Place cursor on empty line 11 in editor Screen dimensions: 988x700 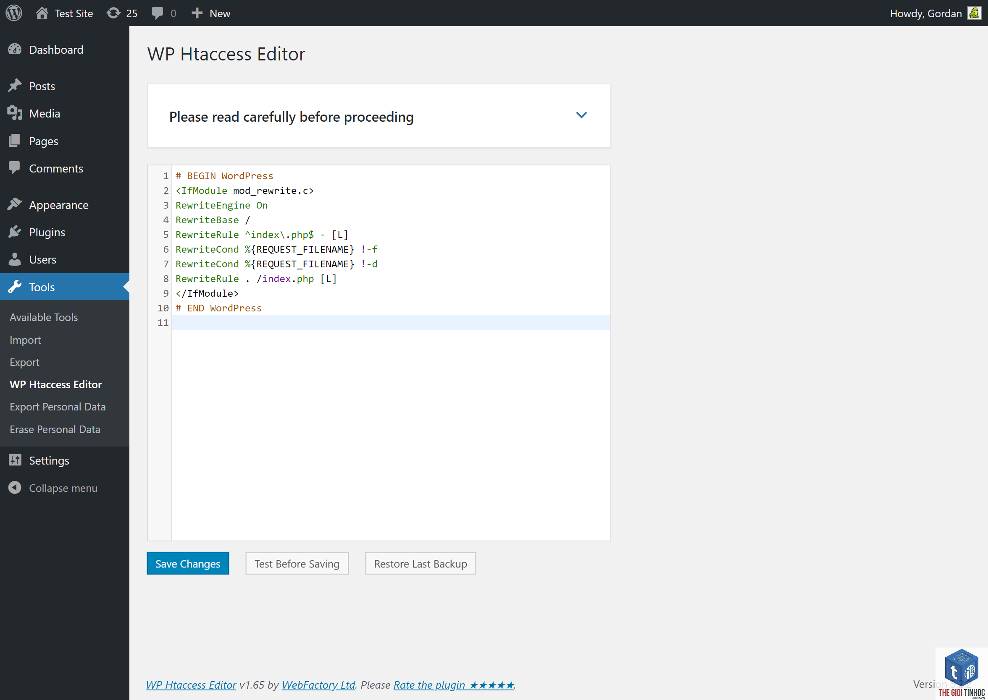(391, 322)
